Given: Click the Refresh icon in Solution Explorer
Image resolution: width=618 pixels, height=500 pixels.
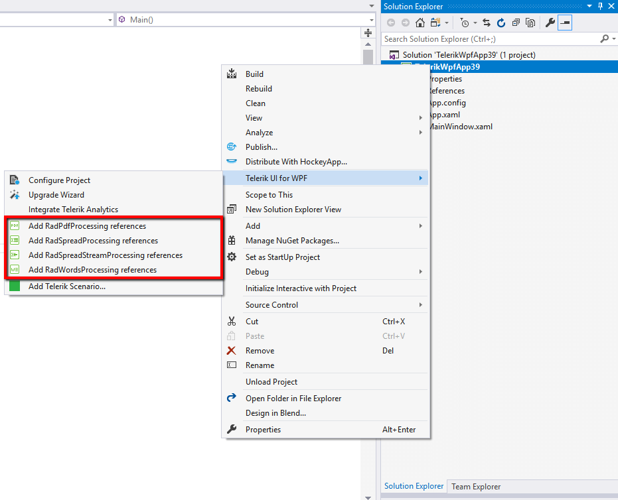Looking at the screenshot, I should [501, 23].
